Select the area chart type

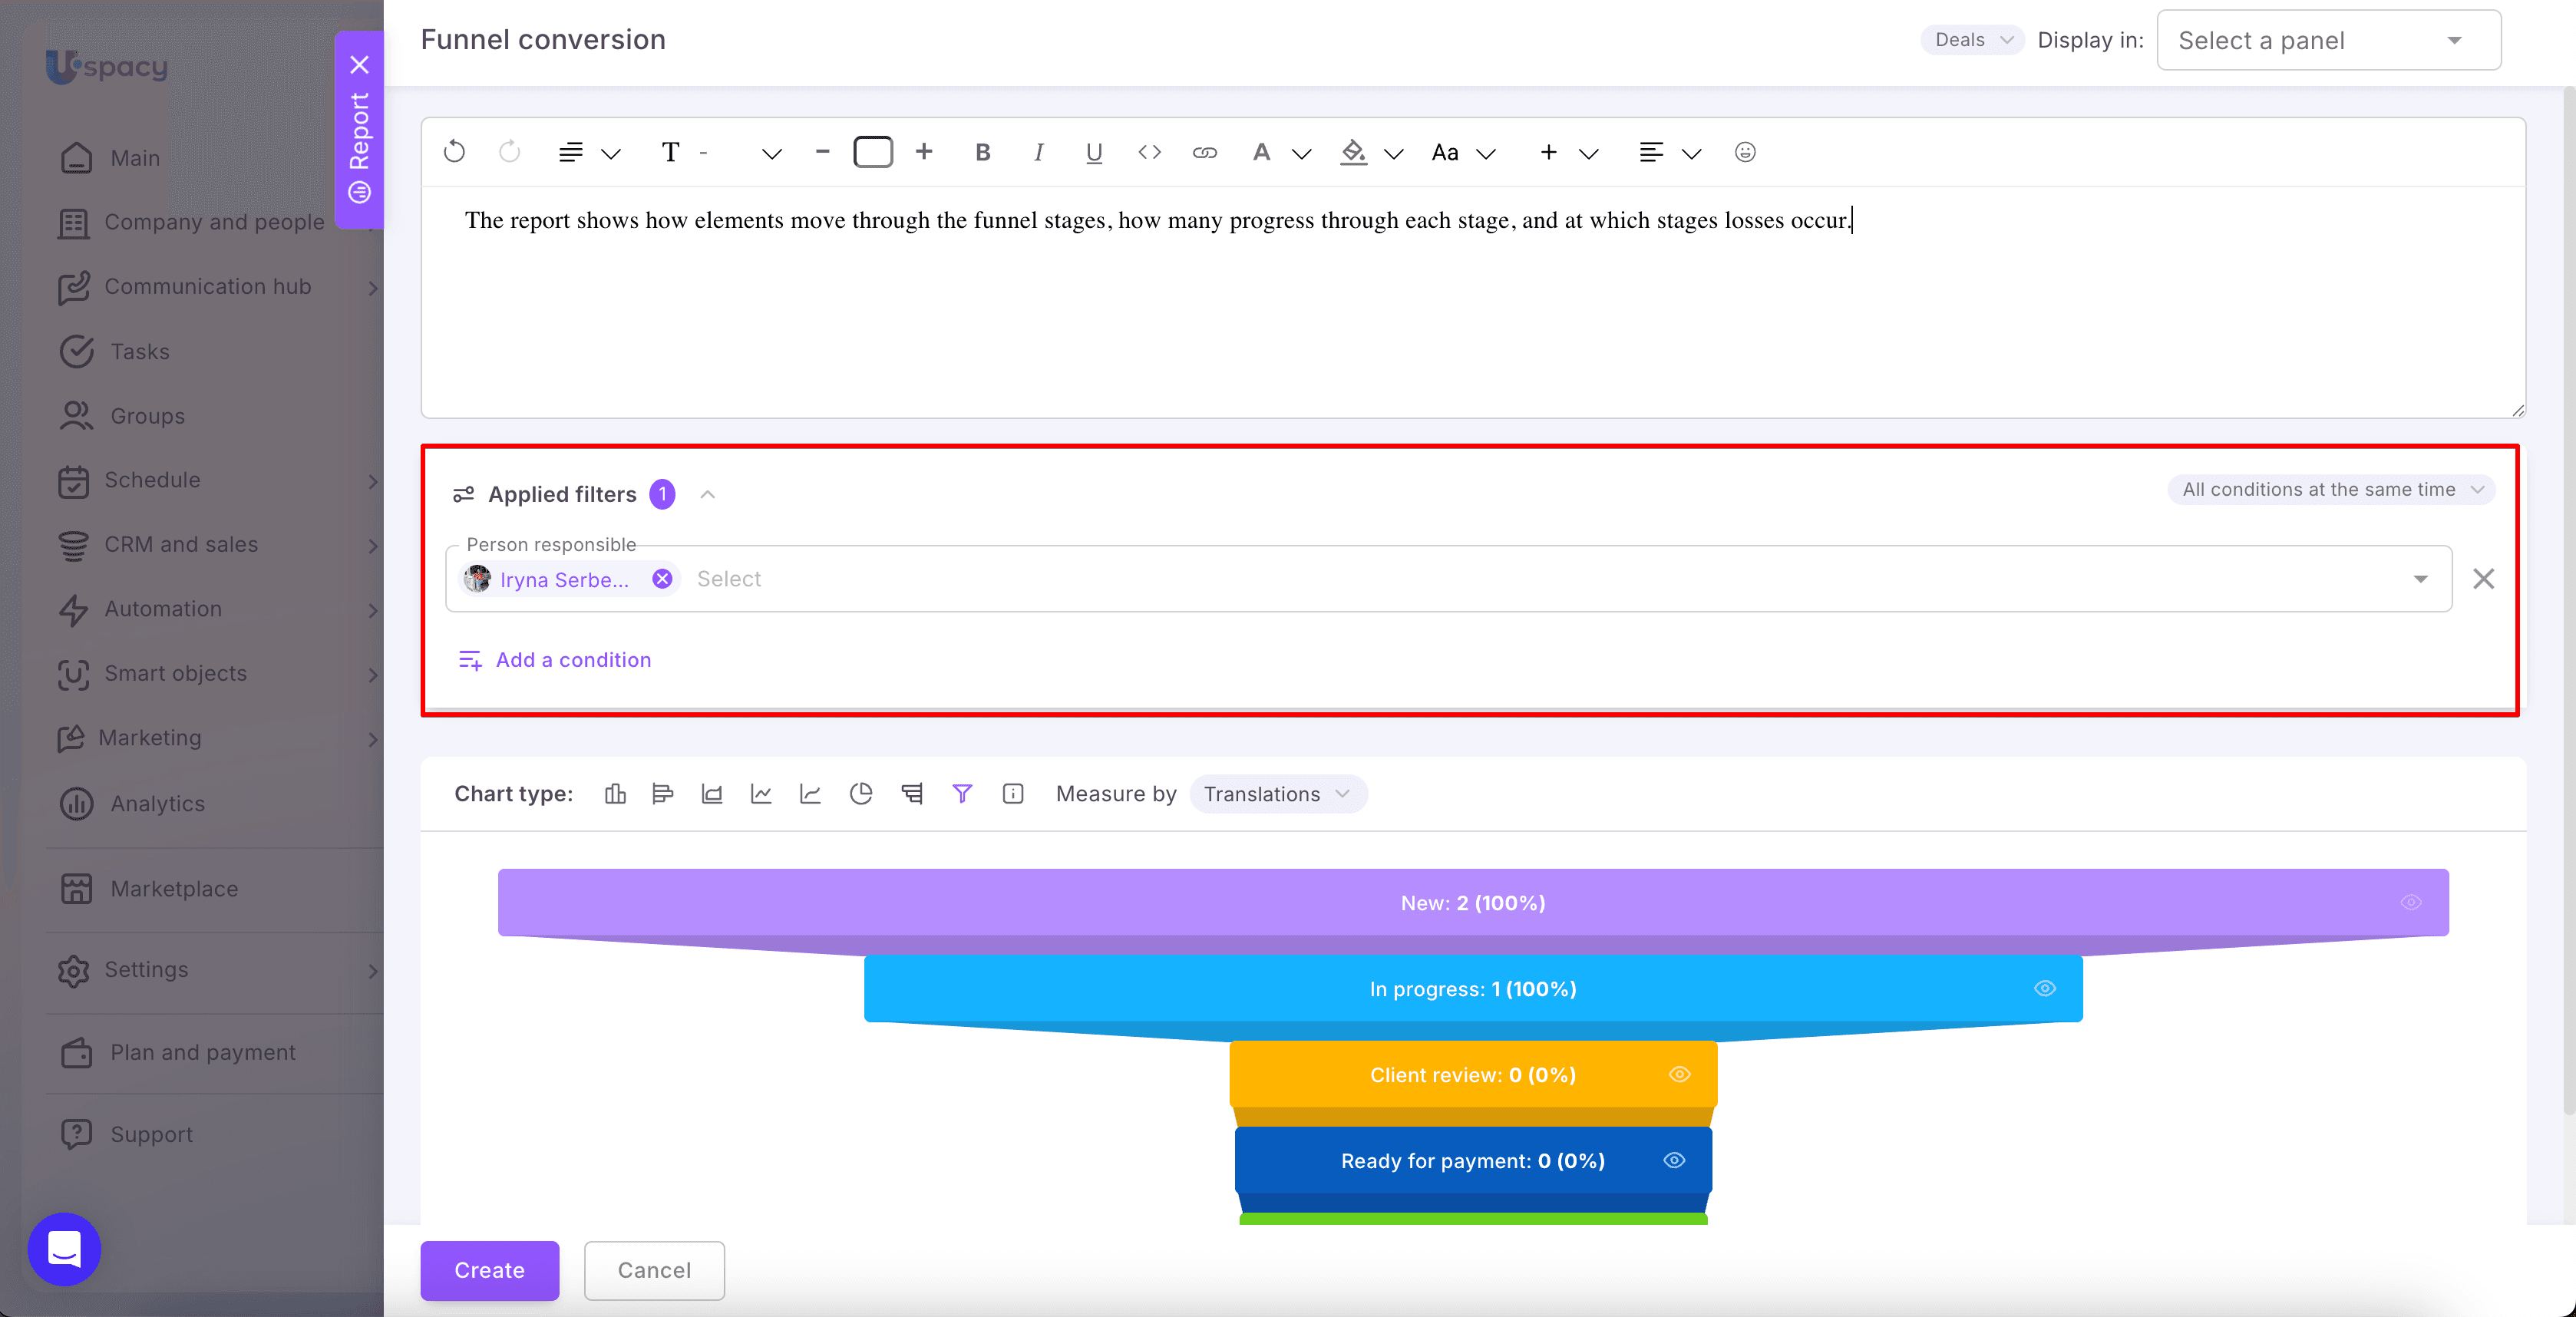[x=711, y=793]
